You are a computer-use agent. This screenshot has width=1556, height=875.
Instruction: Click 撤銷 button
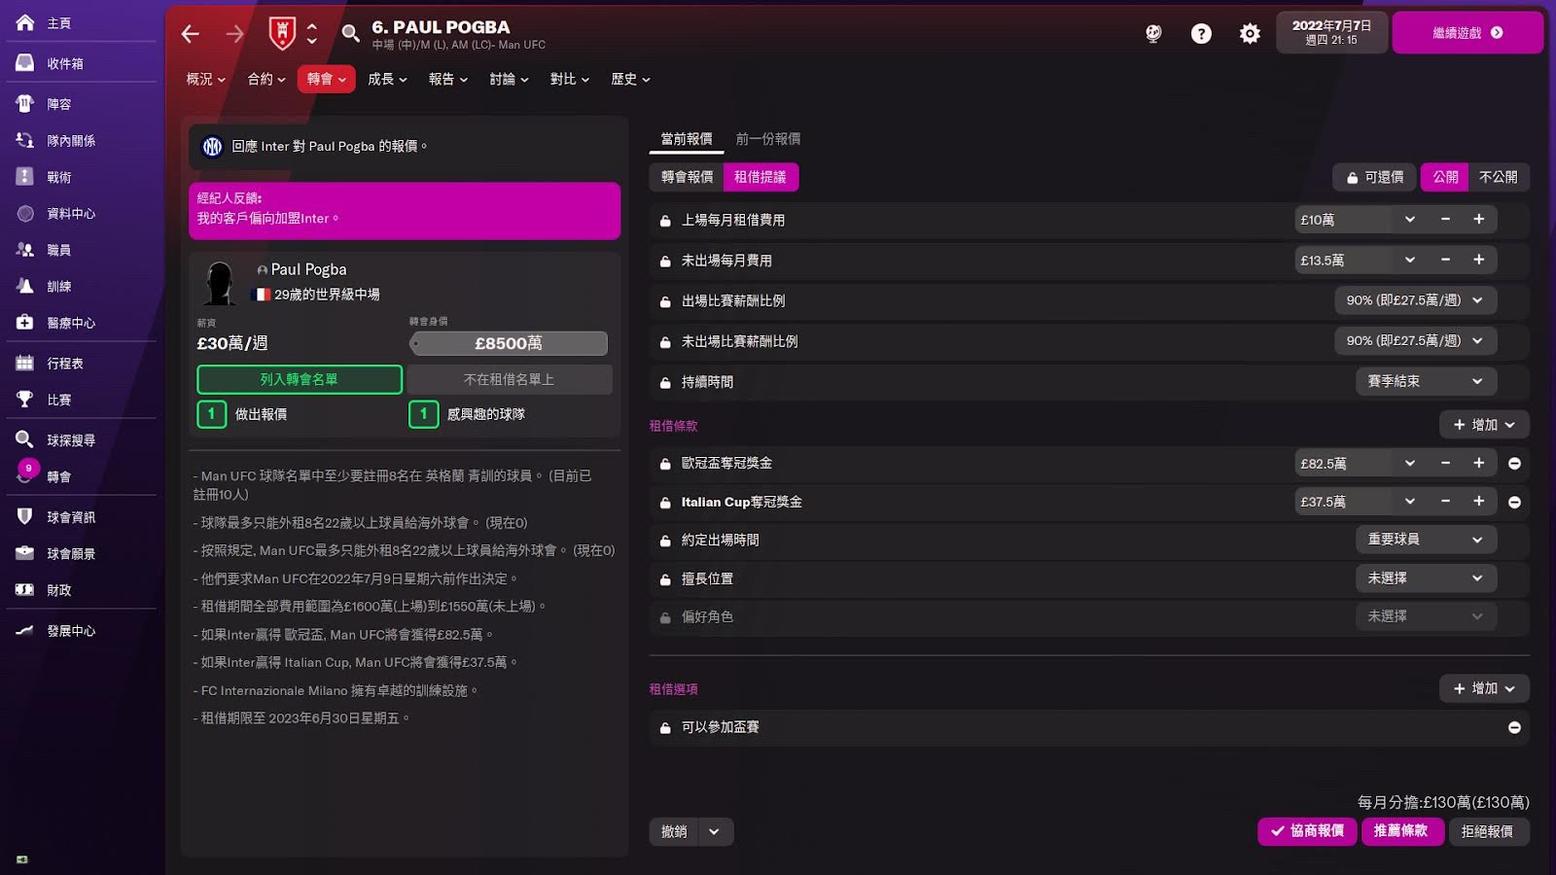674,832
